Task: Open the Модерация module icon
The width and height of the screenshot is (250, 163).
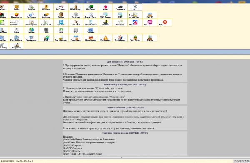Action: [90, 38]
